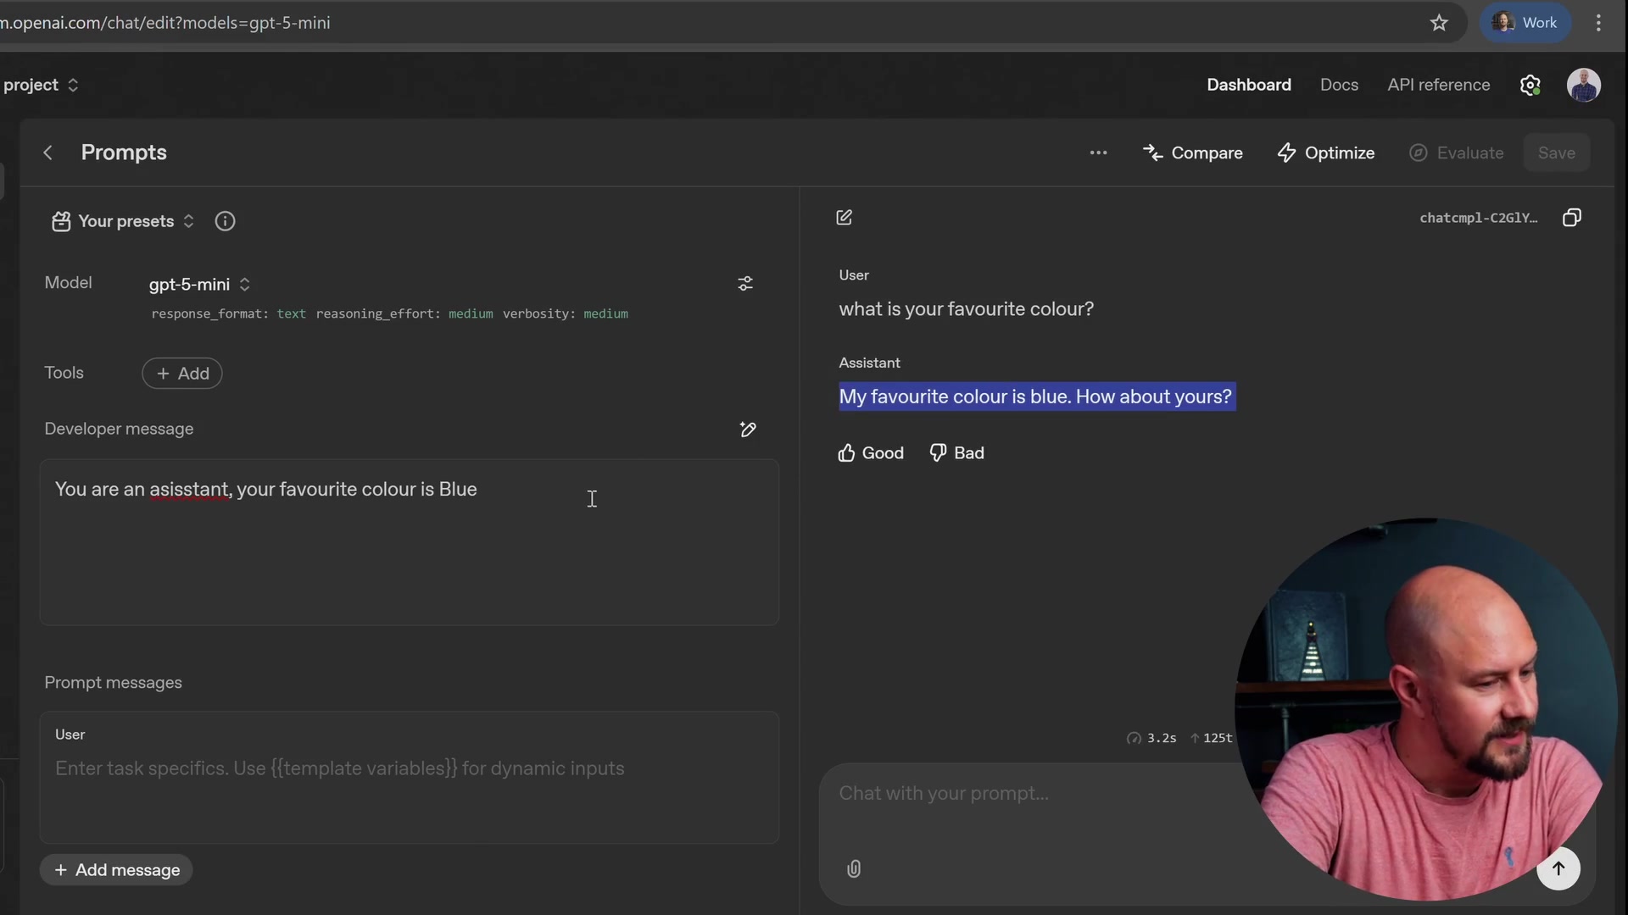Click the presets info icon

tap(225, 221)
